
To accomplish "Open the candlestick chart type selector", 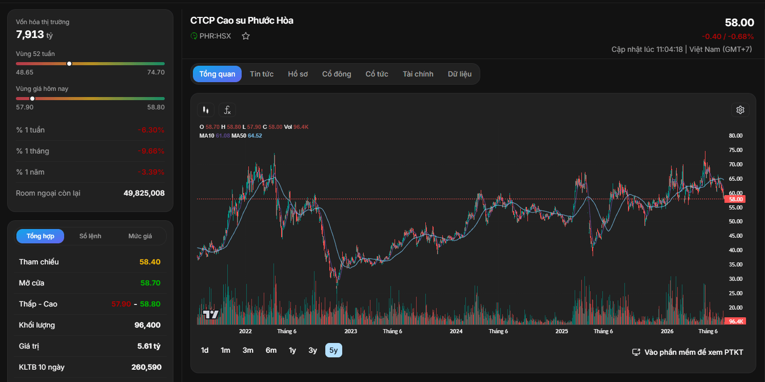I will click(206, 110).
